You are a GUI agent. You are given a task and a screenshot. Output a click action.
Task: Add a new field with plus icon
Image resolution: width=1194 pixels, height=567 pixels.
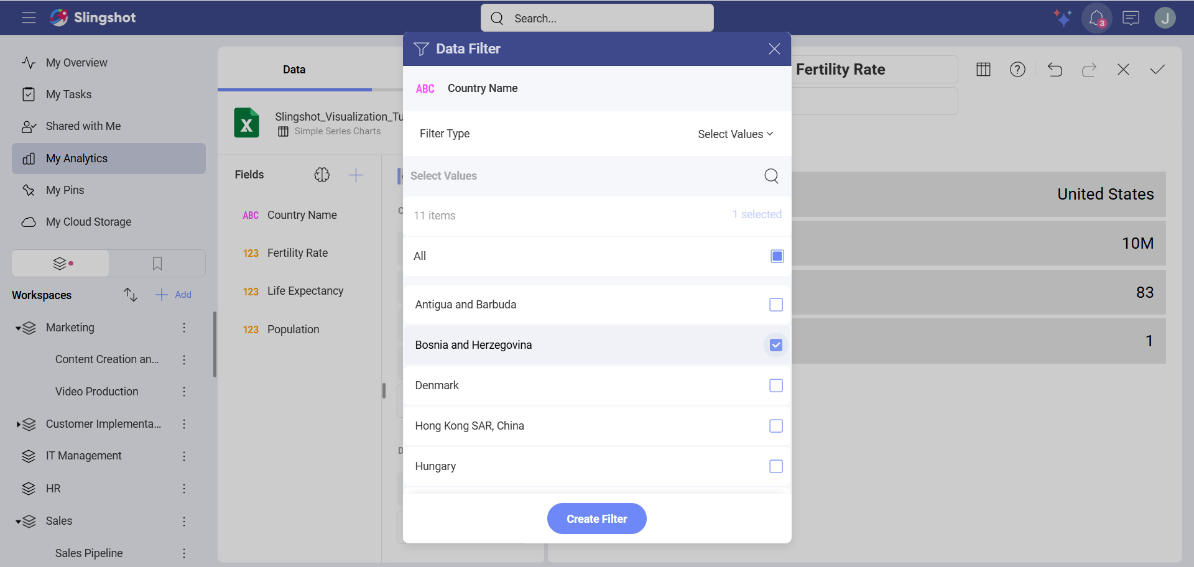[x=356, y=175]
